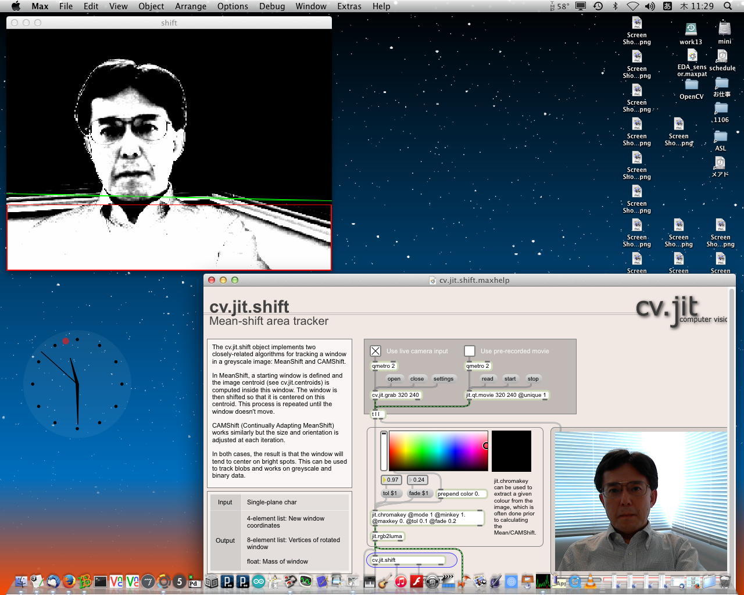Launch iTunes from the Dock
The height and width of the screenshot is (595, 744).
[400, 581]
